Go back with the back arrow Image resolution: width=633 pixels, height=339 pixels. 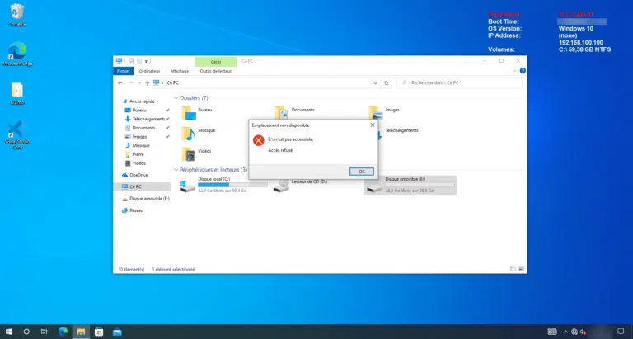click(120, 82)
